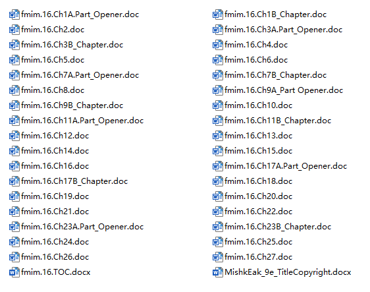Viewport: 370px width, 292px height.
Task: Select the file name fmim.16.Ch12.doc
Action: pyautogui.click(x=55, y=136)
